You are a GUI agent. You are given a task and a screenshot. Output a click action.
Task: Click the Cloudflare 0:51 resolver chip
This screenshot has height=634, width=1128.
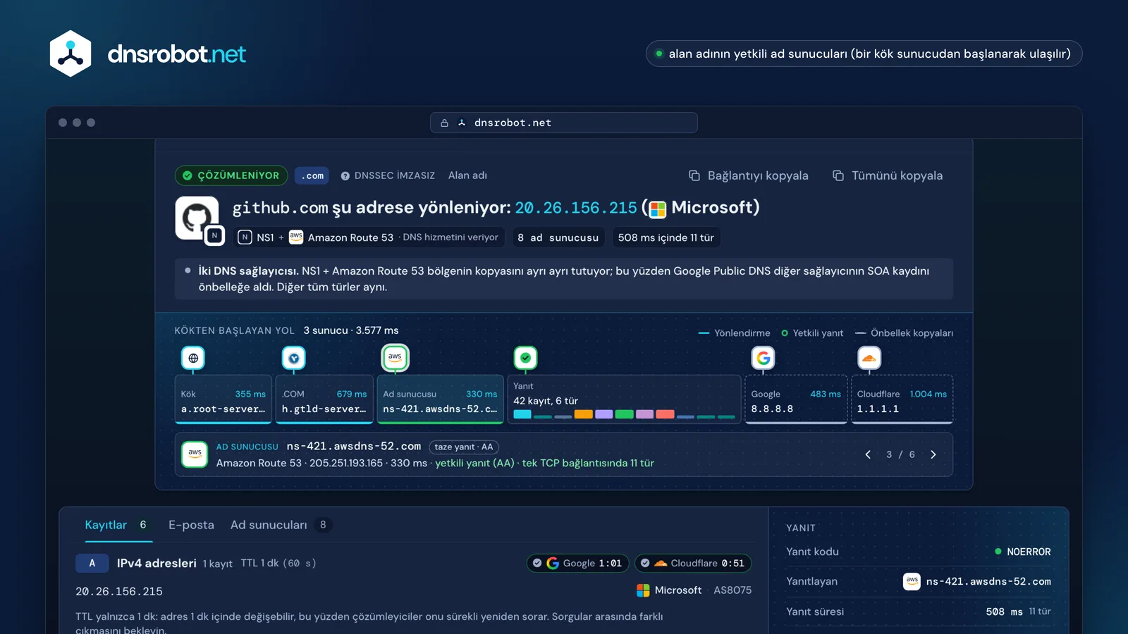tap(693, 563)
